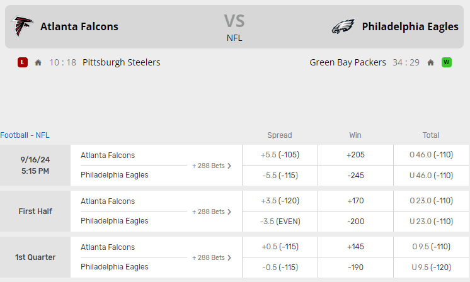Screen dimensions: 470x282
Task: Choose Under 23.0 (-110) First Half total
Action: (431, 222)
